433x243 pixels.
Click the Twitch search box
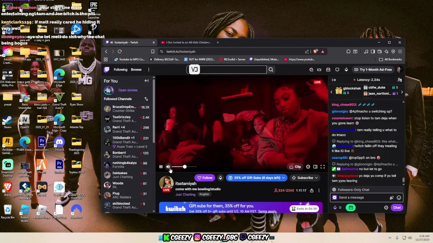coord(227,70)
